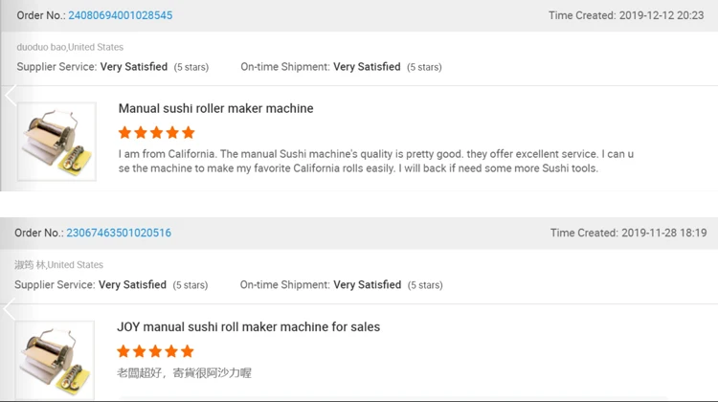Click the Time Created 2019-12-12 20:23 stamp
The width and height of the screenshot is (718, 402).
(626, 15)
